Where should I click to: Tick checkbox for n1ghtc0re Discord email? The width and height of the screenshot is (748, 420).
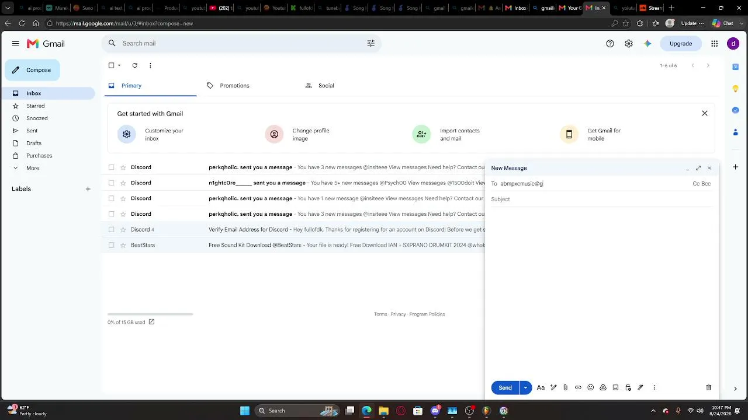point(112,183)
